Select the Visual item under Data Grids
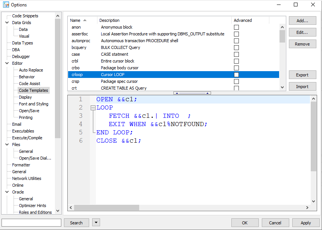 pyautogui.click(x=24, y=36)
